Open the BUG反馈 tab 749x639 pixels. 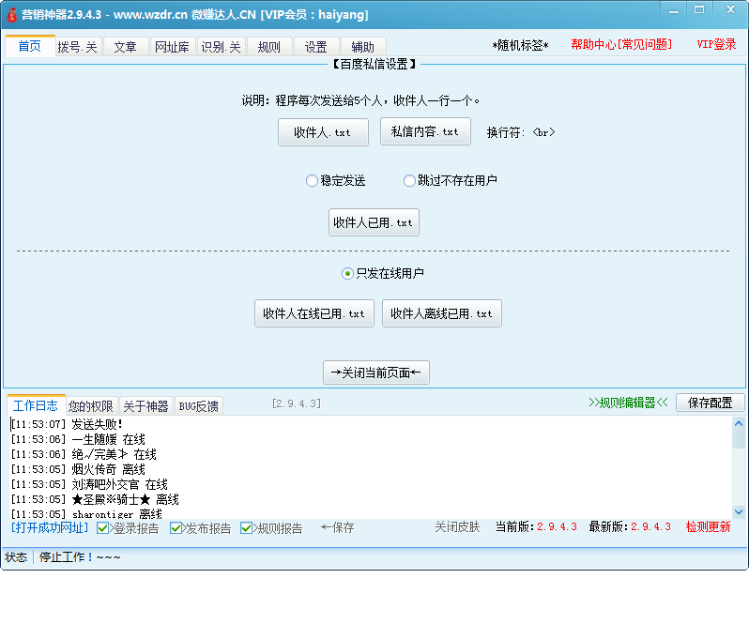click(198, 406)
